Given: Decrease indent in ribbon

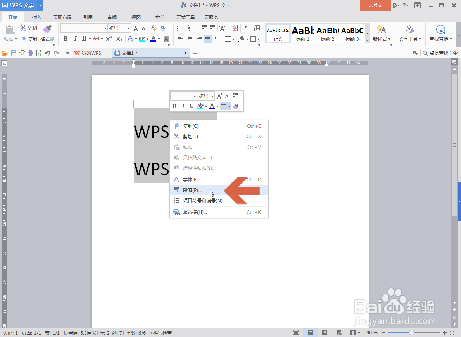Looking at the screenshot, I should (204, 28).
